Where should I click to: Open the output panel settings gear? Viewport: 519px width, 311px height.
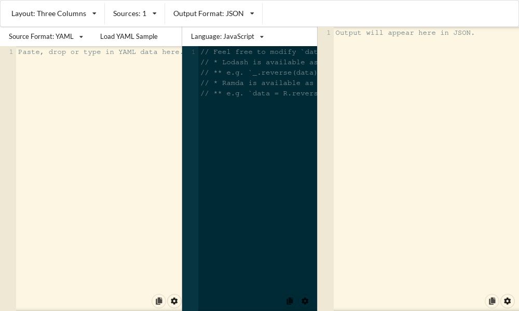click(507, 301)
